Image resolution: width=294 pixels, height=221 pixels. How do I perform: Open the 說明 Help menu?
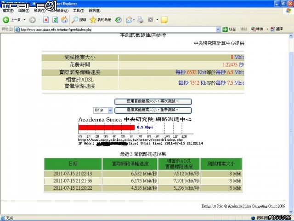[94, 11]
